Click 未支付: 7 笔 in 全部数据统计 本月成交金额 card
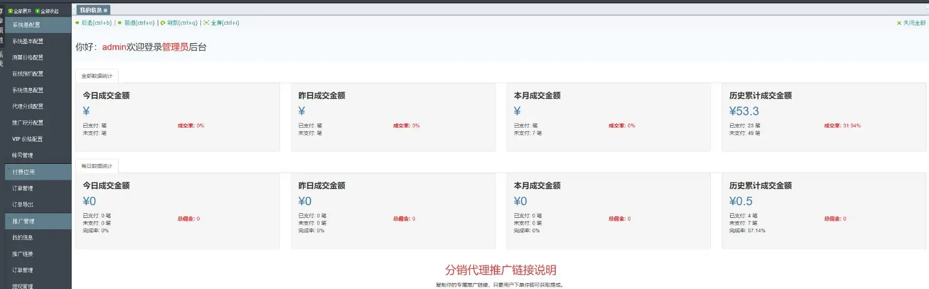Viewport: 929px width, 289px height. point(527,133)
